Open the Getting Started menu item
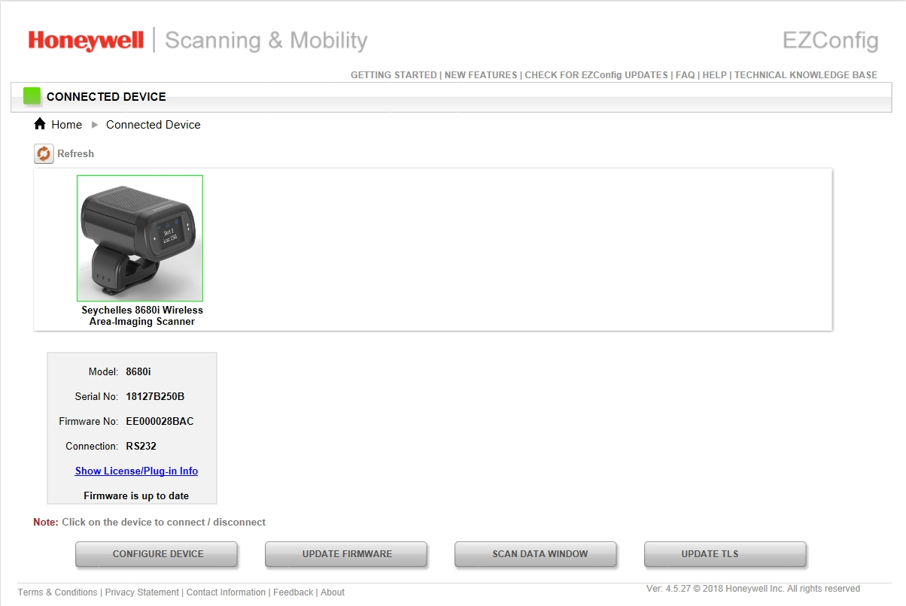The image size is (906, 606). point(394,74)
